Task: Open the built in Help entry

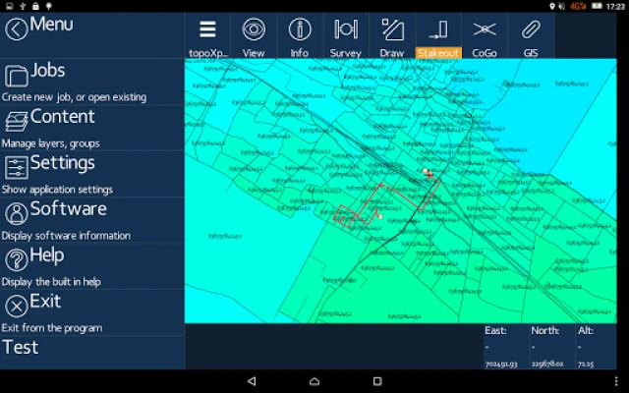Action: click(92, 266)
